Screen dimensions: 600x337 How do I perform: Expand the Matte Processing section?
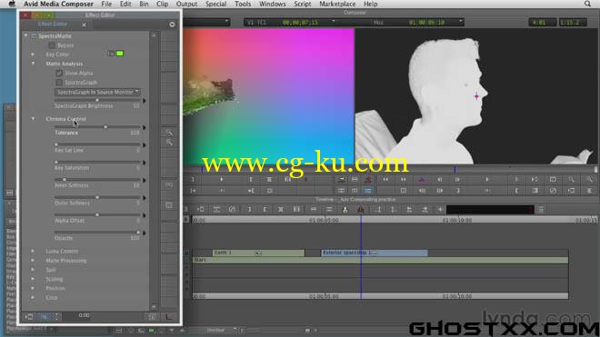(33, 261)
